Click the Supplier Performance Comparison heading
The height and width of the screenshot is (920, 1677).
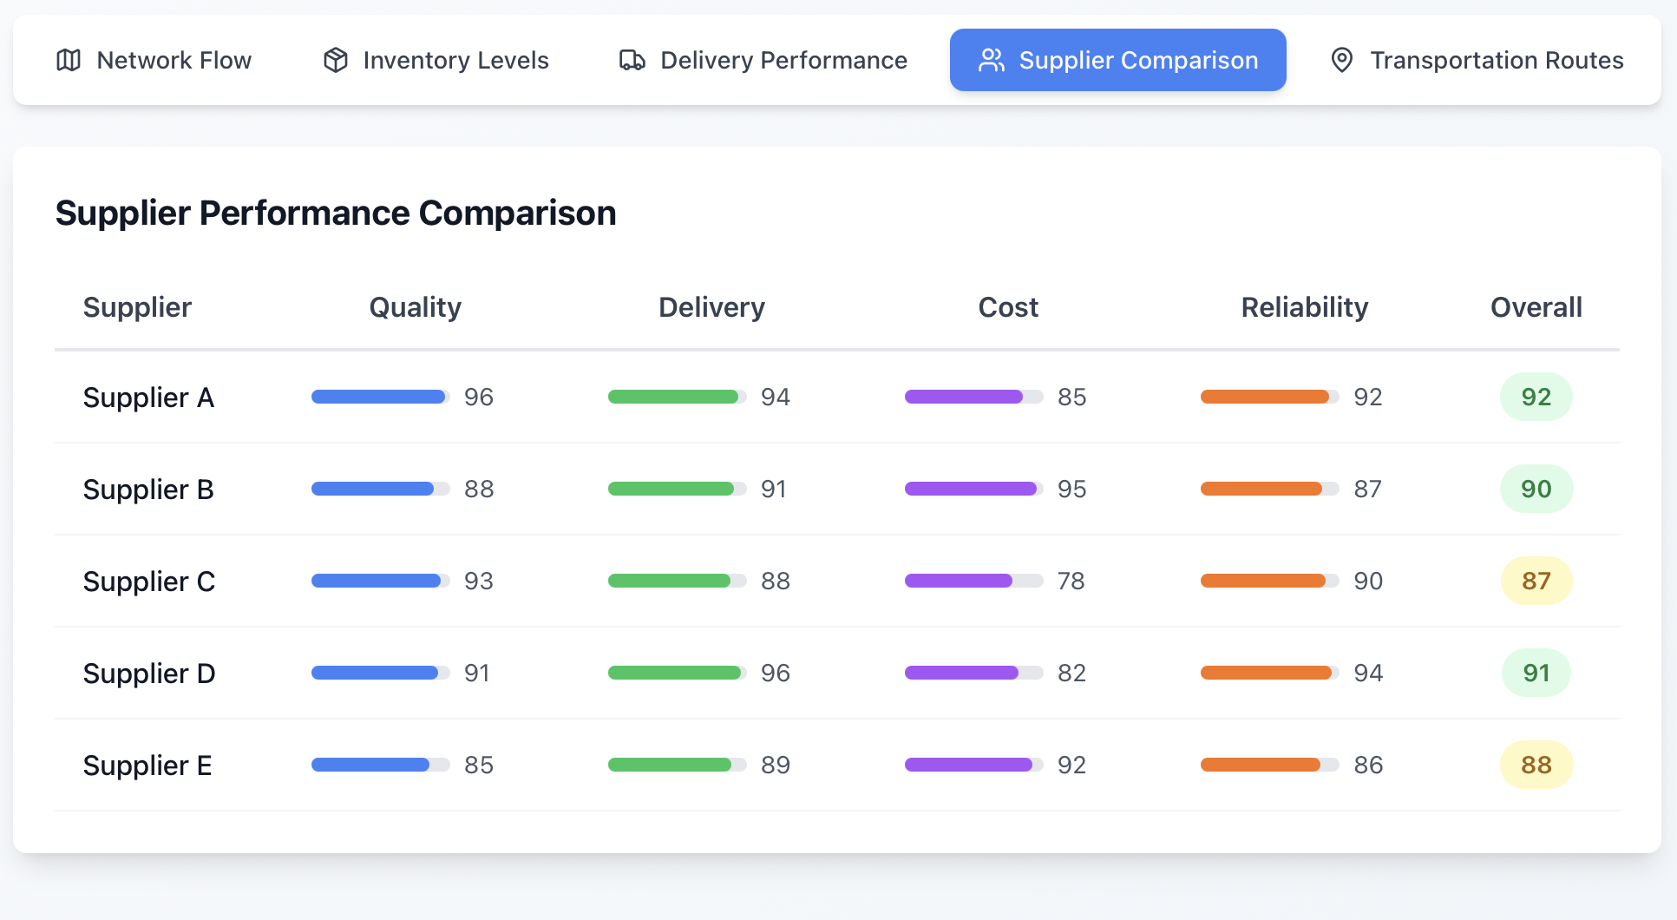336,213
